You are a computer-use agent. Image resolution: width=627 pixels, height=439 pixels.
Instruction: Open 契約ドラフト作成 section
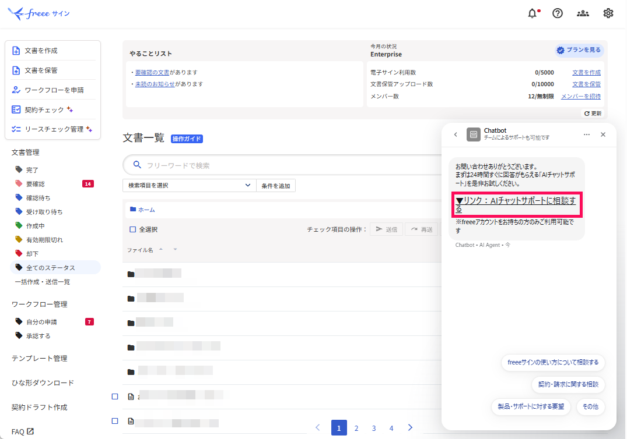tap(39, 407)
